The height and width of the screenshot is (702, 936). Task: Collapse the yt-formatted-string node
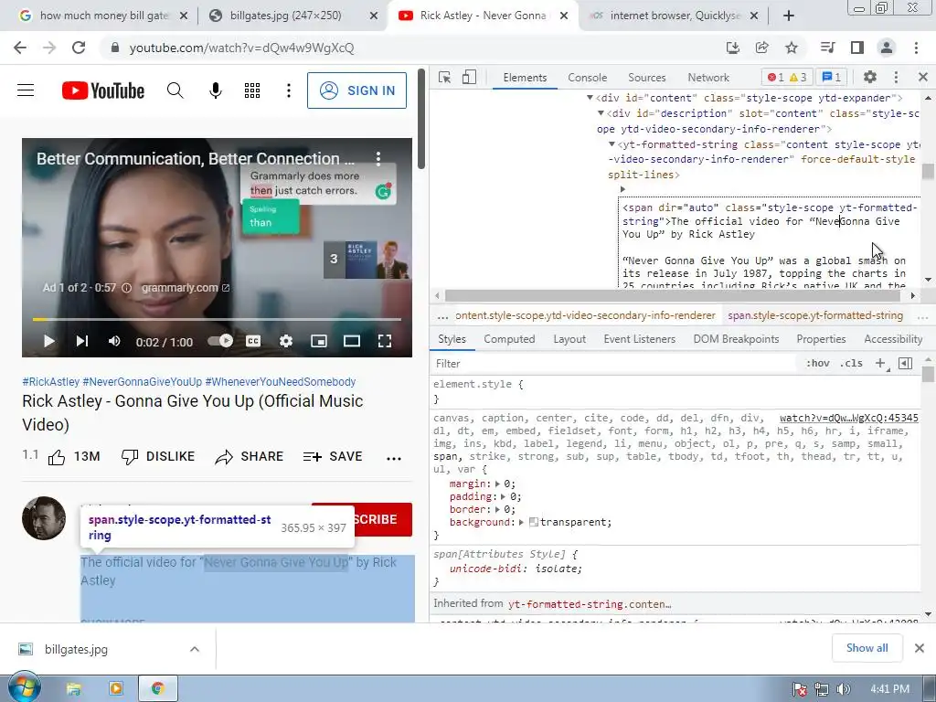coord(612,144)
